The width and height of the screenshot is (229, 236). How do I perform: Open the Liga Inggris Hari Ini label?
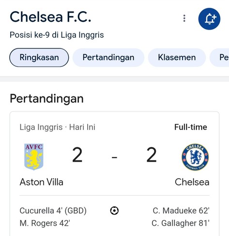pyautogui.click(x=58, y=127)
